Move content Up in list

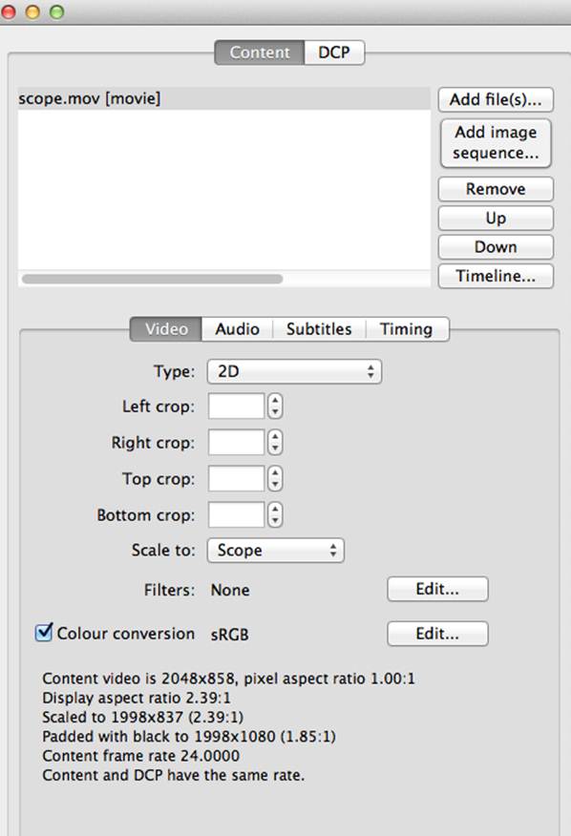[496, 218]
